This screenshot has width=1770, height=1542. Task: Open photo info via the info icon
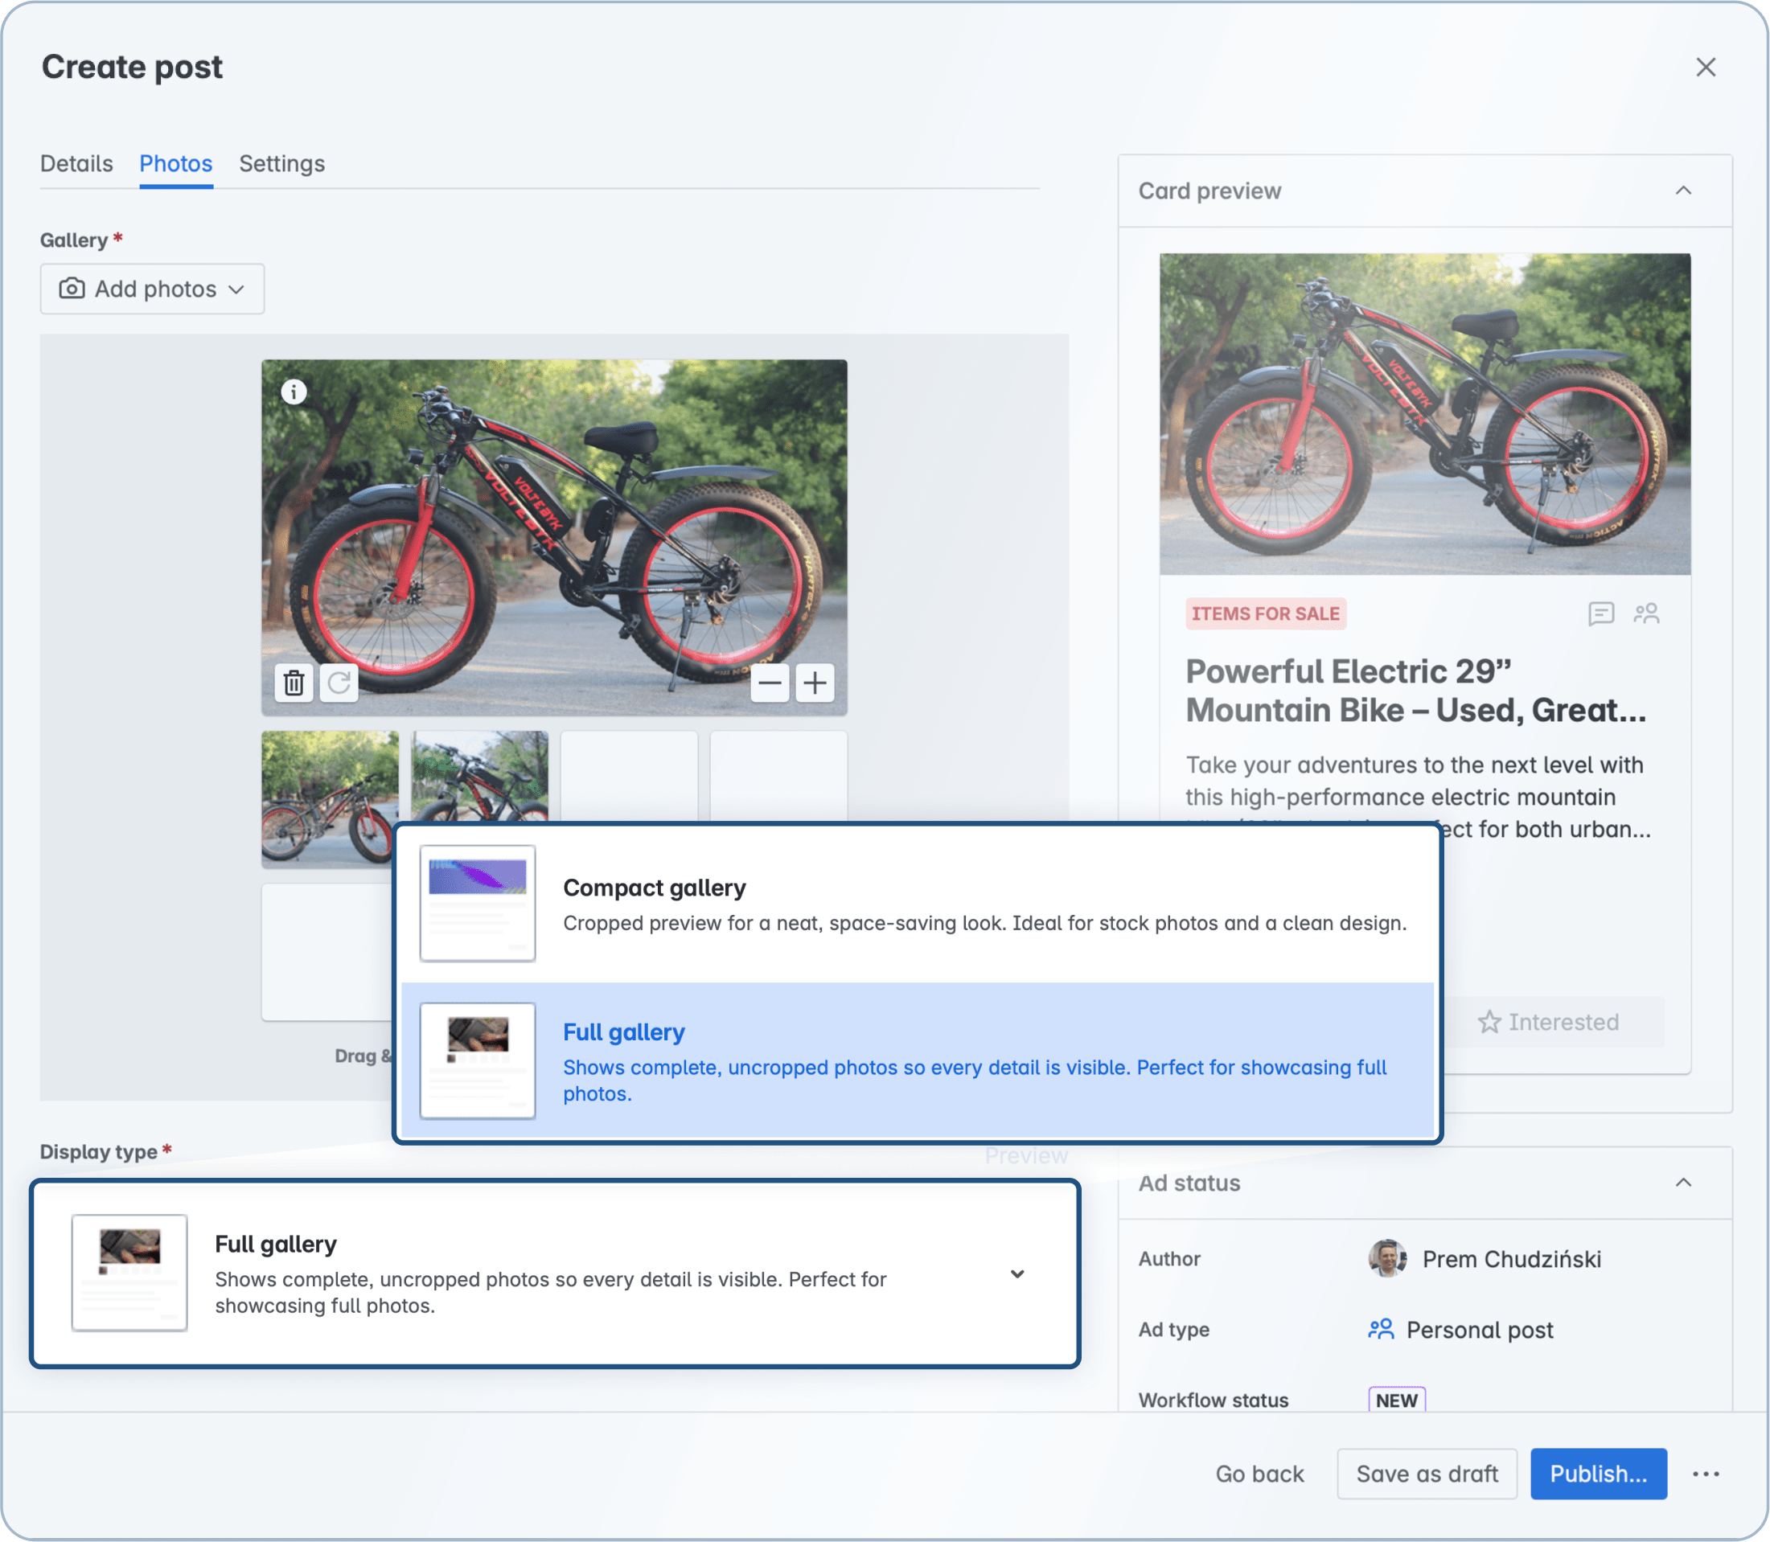(294, 391)
